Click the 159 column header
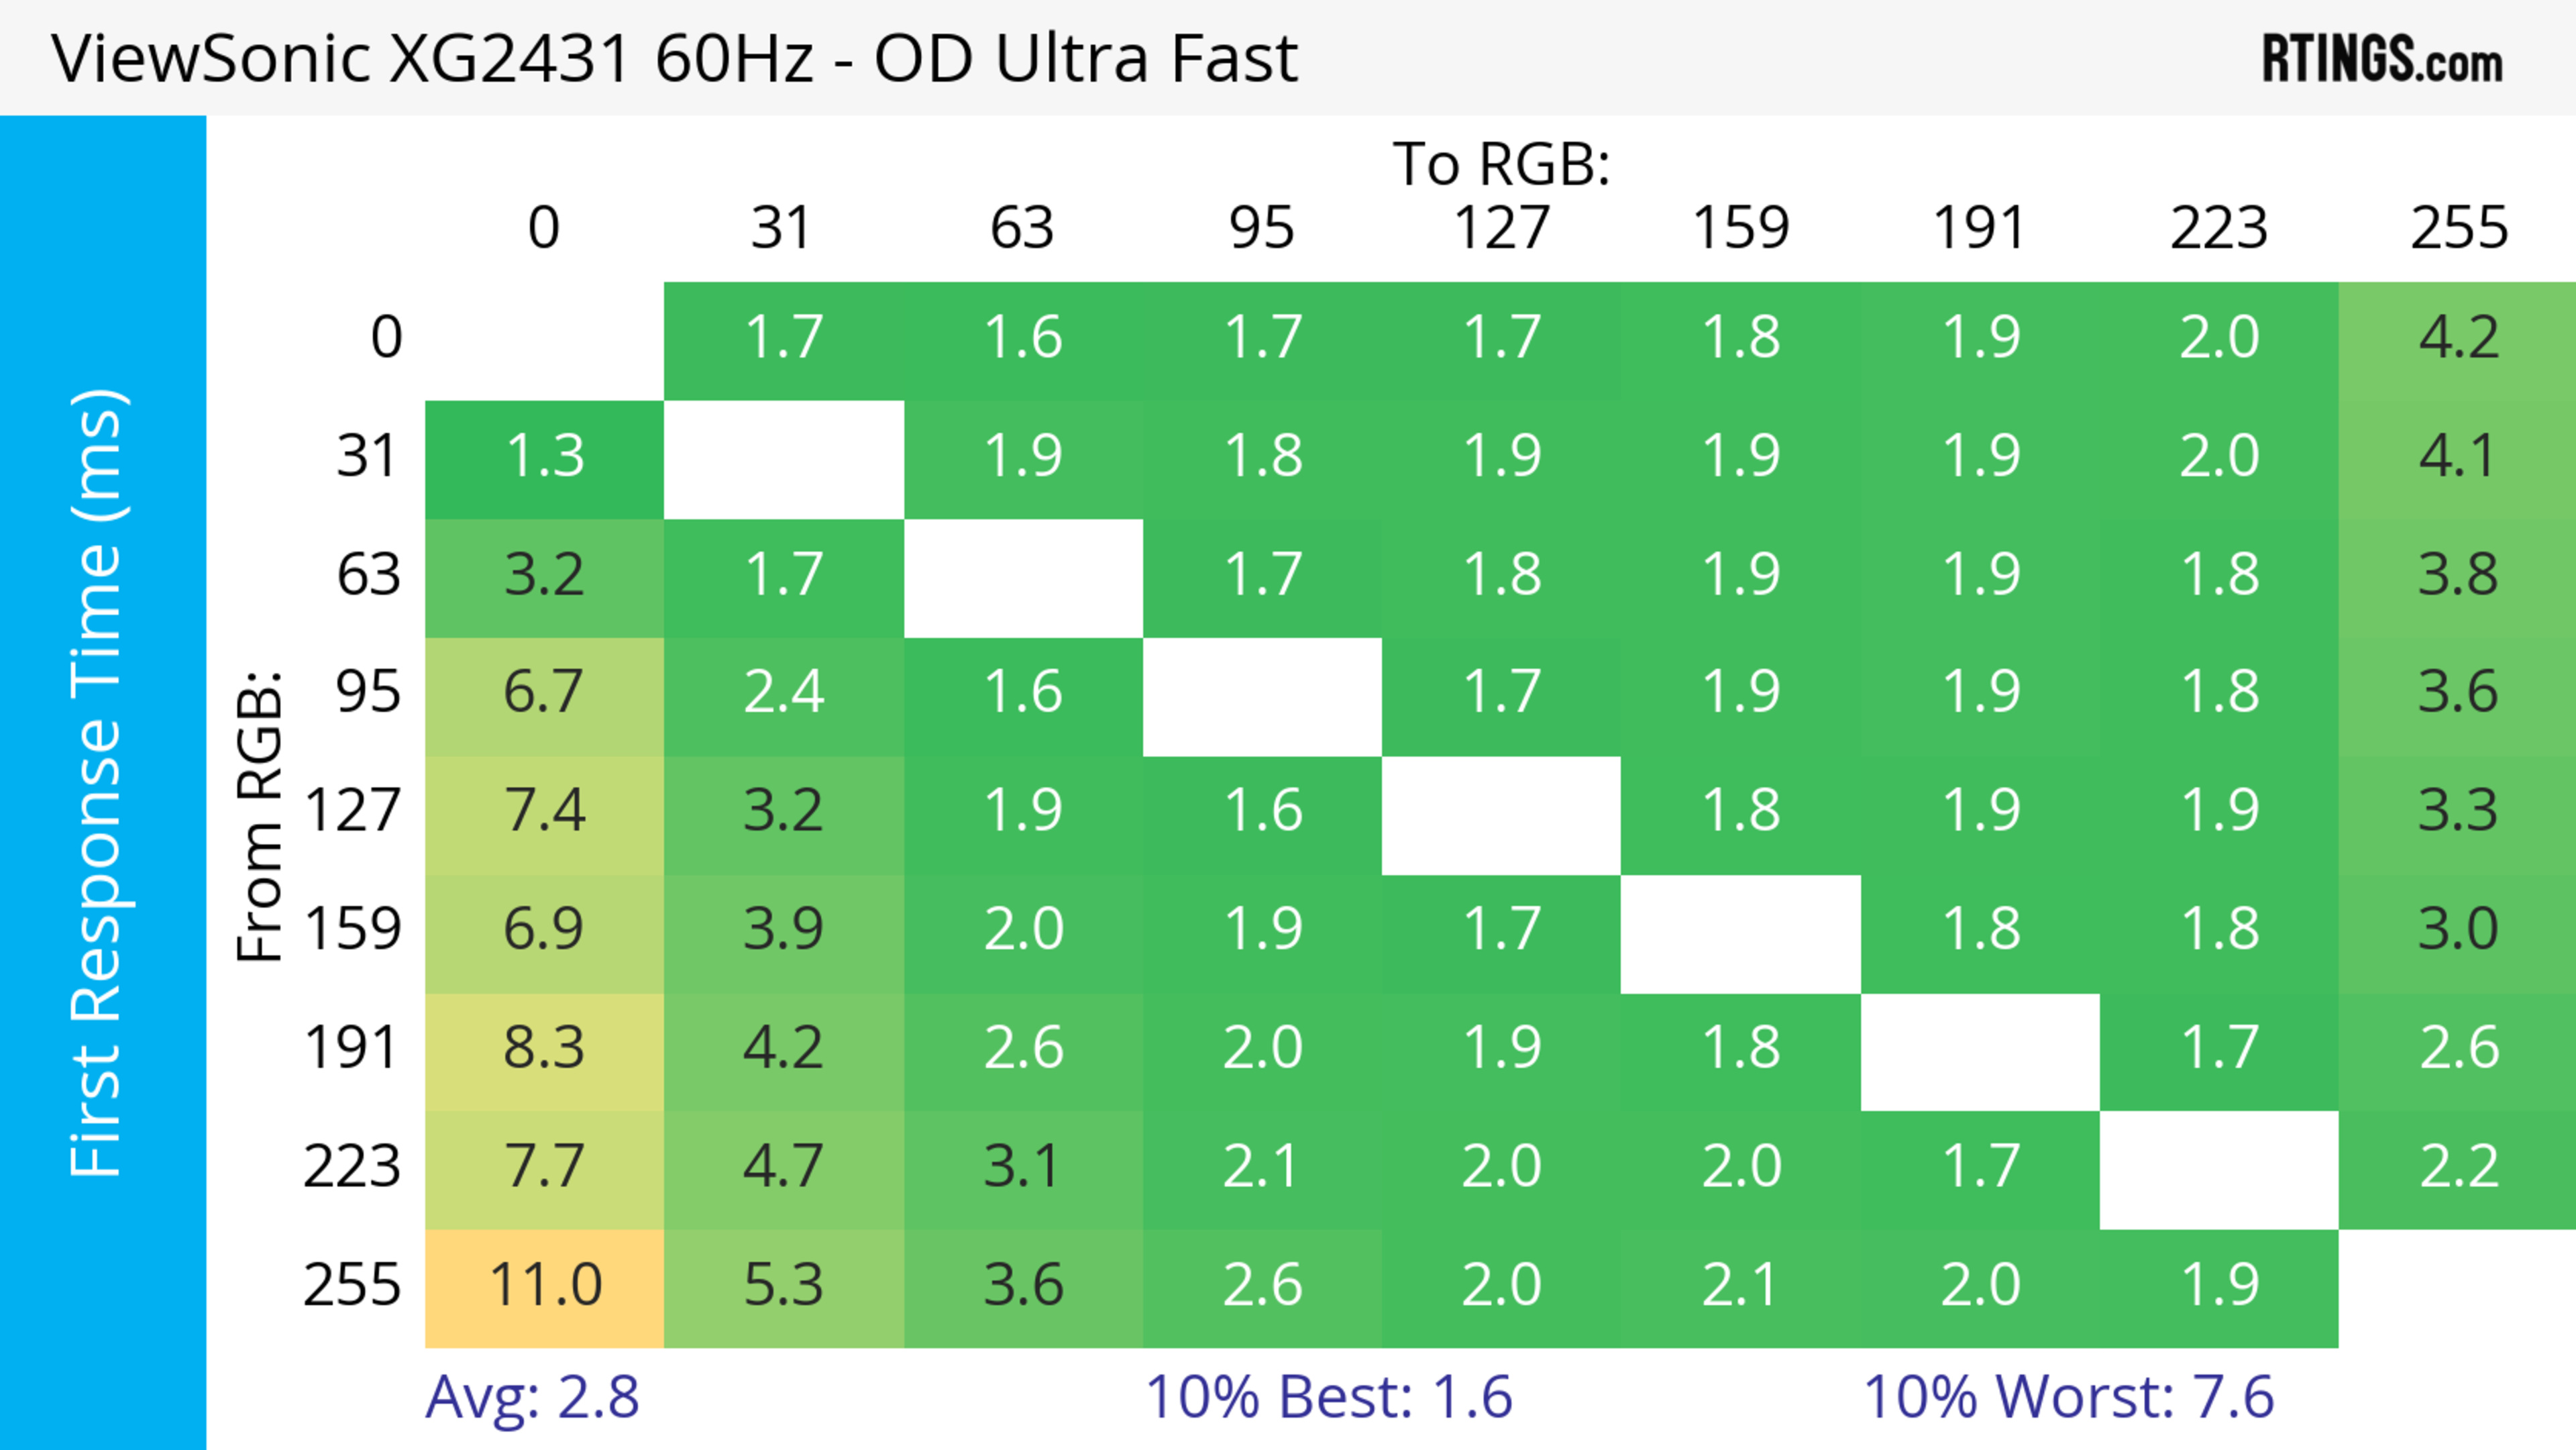The image size is (2576, 1450). [1740, 228]
